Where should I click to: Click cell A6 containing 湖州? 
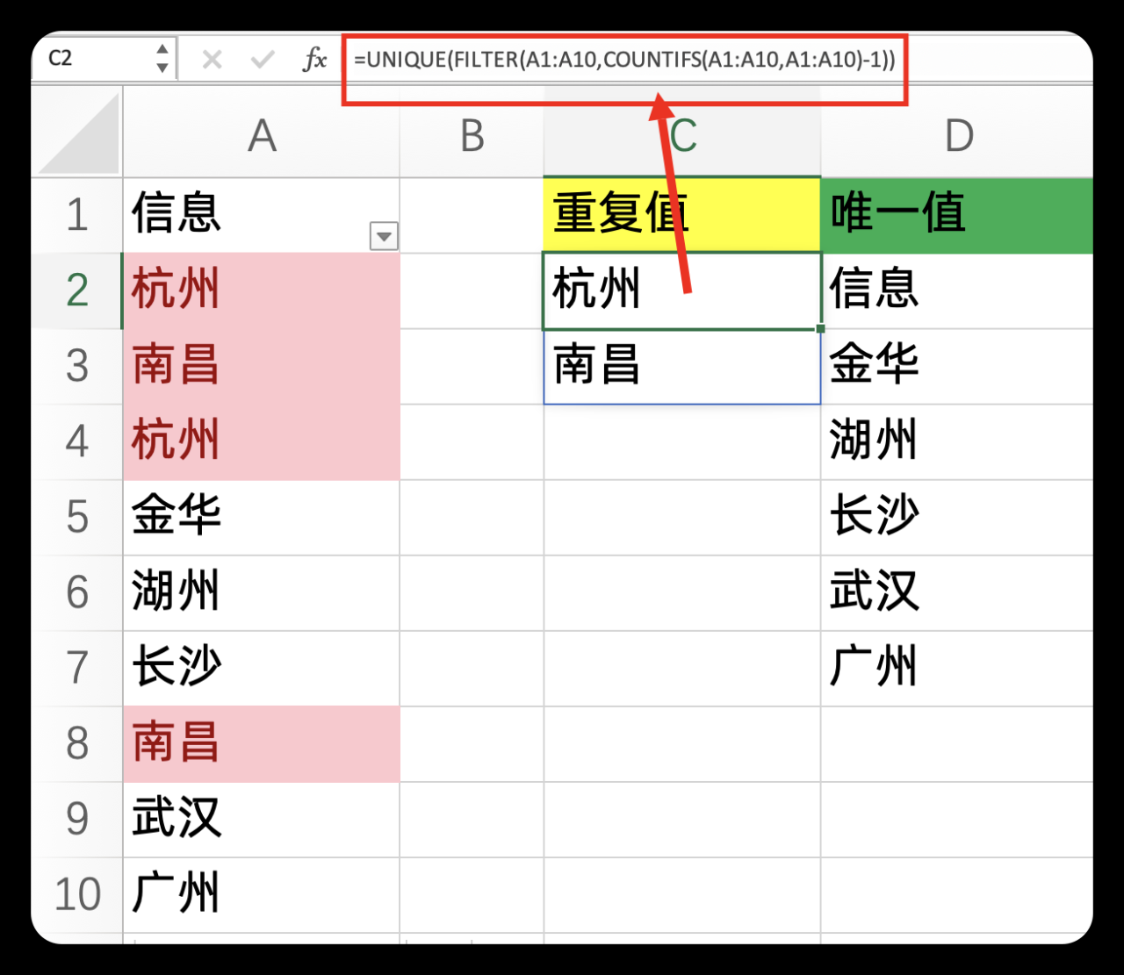pos(262,592)
